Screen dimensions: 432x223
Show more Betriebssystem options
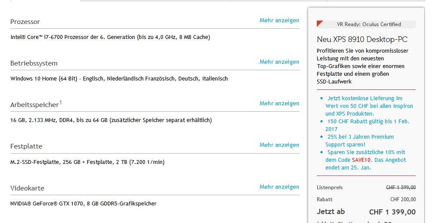pyautogui.click(x=279, y=62)
